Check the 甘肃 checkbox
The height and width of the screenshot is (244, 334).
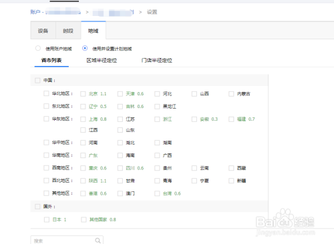pos(120,181)
